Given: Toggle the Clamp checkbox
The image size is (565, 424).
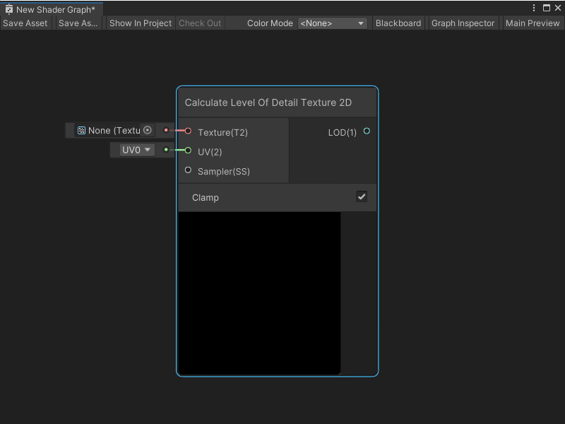Looking at the screenshot, I should (x=362, y=196).
